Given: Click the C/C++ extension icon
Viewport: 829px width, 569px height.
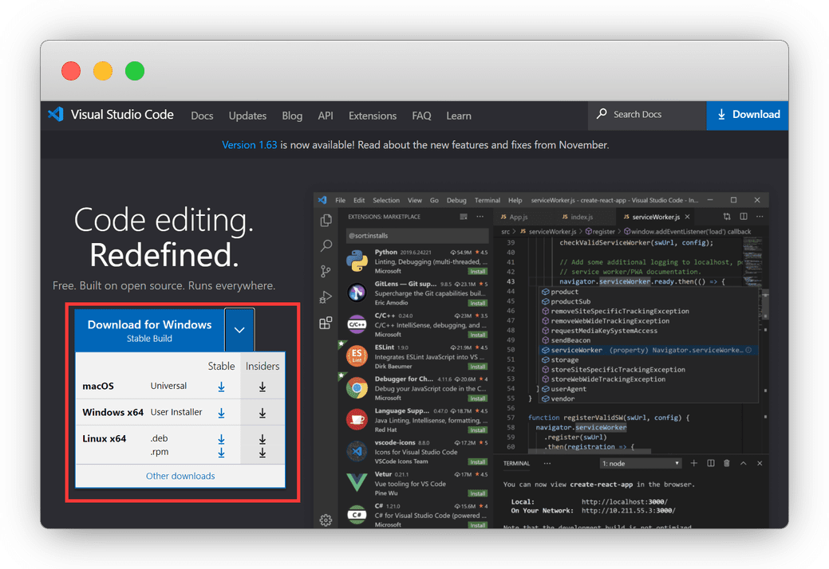Looking at the screenshot, I should tap(357, 324).
